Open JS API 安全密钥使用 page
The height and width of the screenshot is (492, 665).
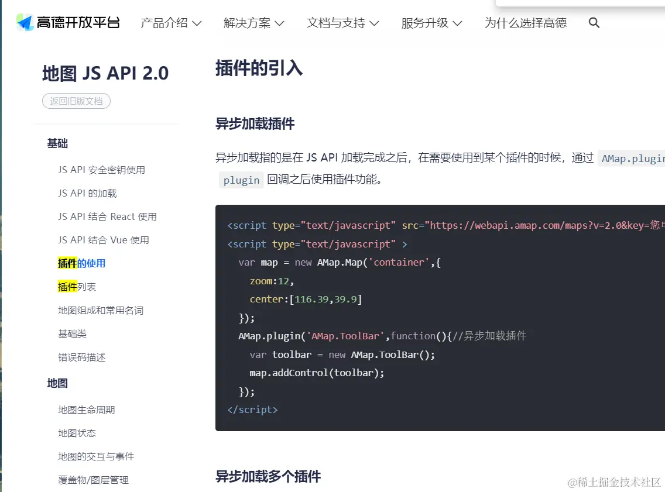coord(101,170)
